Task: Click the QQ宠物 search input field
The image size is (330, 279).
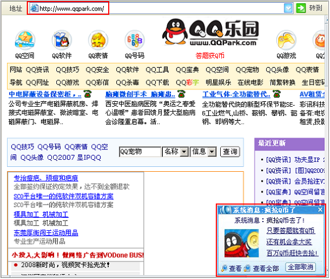Action: (x=140, y=152)
